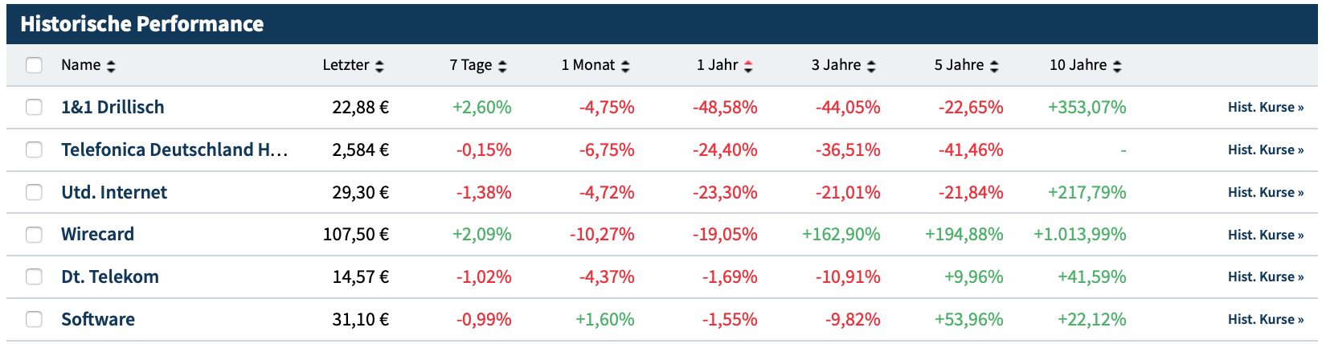Click sort icon next to 1 Monat

click(x=625, y=66)
